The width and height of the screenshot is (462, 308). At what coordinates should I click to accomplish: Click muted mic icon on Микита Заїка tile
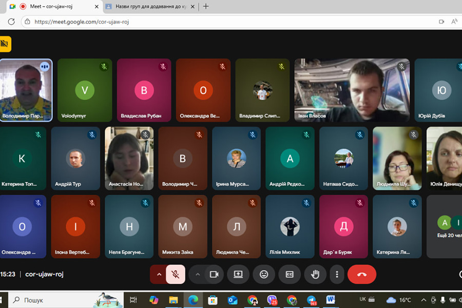pyautogui.click(x=199, y=203)
